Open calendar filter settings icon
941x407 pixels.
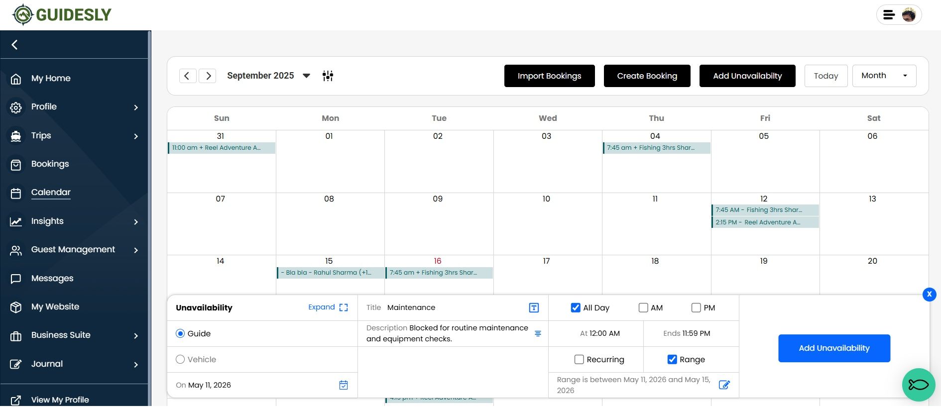[x=328, y=76]
